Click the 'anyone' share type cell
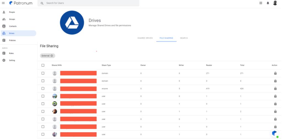The image size is (282, 139). pyautogui.click(x=105, y=89)
